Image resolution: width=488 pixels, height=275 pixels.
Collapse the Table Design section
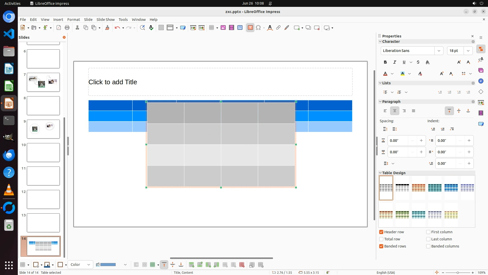(380, 173)
